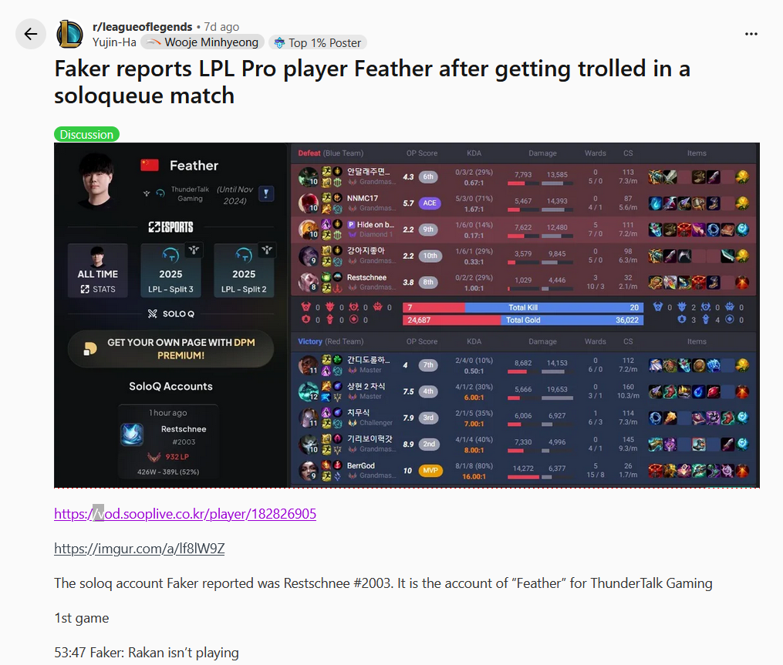Click the Total Gold comparison bar
783x665 pixels.
[x=523, y=320]
